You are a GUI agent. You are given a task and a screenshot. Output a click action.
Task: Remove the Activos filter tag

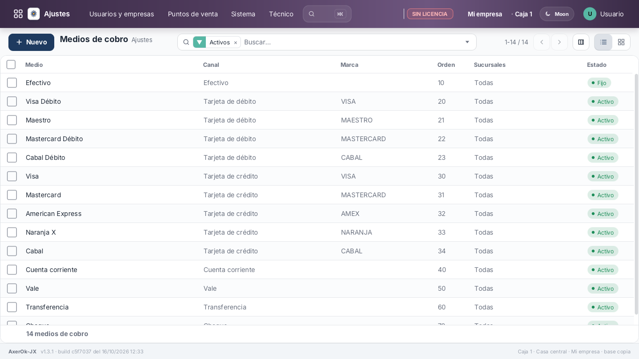pos(235,43)
